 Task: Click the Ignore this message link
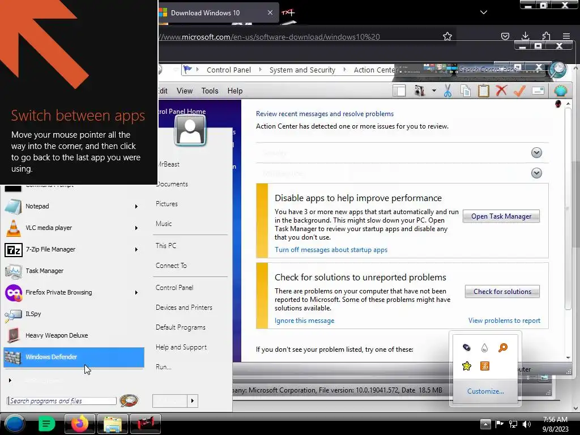[x=304, y=321]
